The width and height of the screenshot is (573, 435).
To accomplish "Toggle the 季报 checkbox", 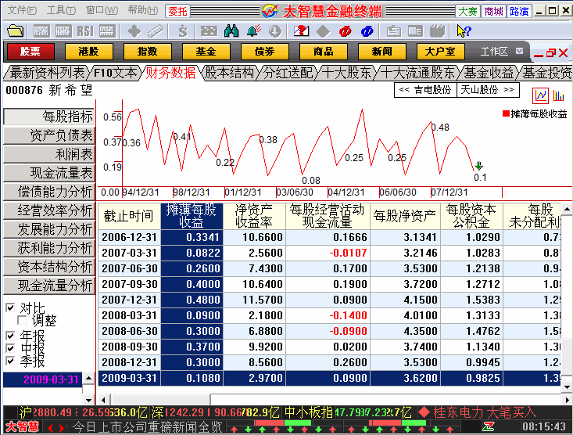I will tap(10, 361).
